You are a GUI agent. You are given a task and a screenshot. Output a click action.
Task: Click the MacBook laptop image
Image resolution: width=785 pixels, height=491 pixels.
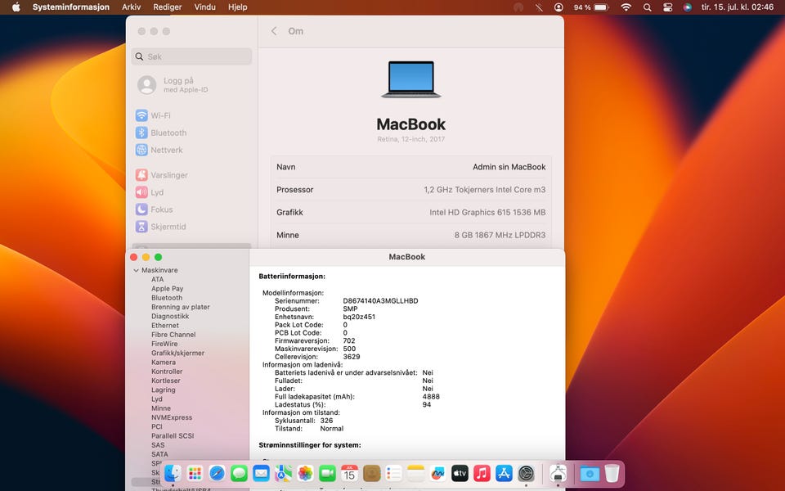click(x=410, y=79)
